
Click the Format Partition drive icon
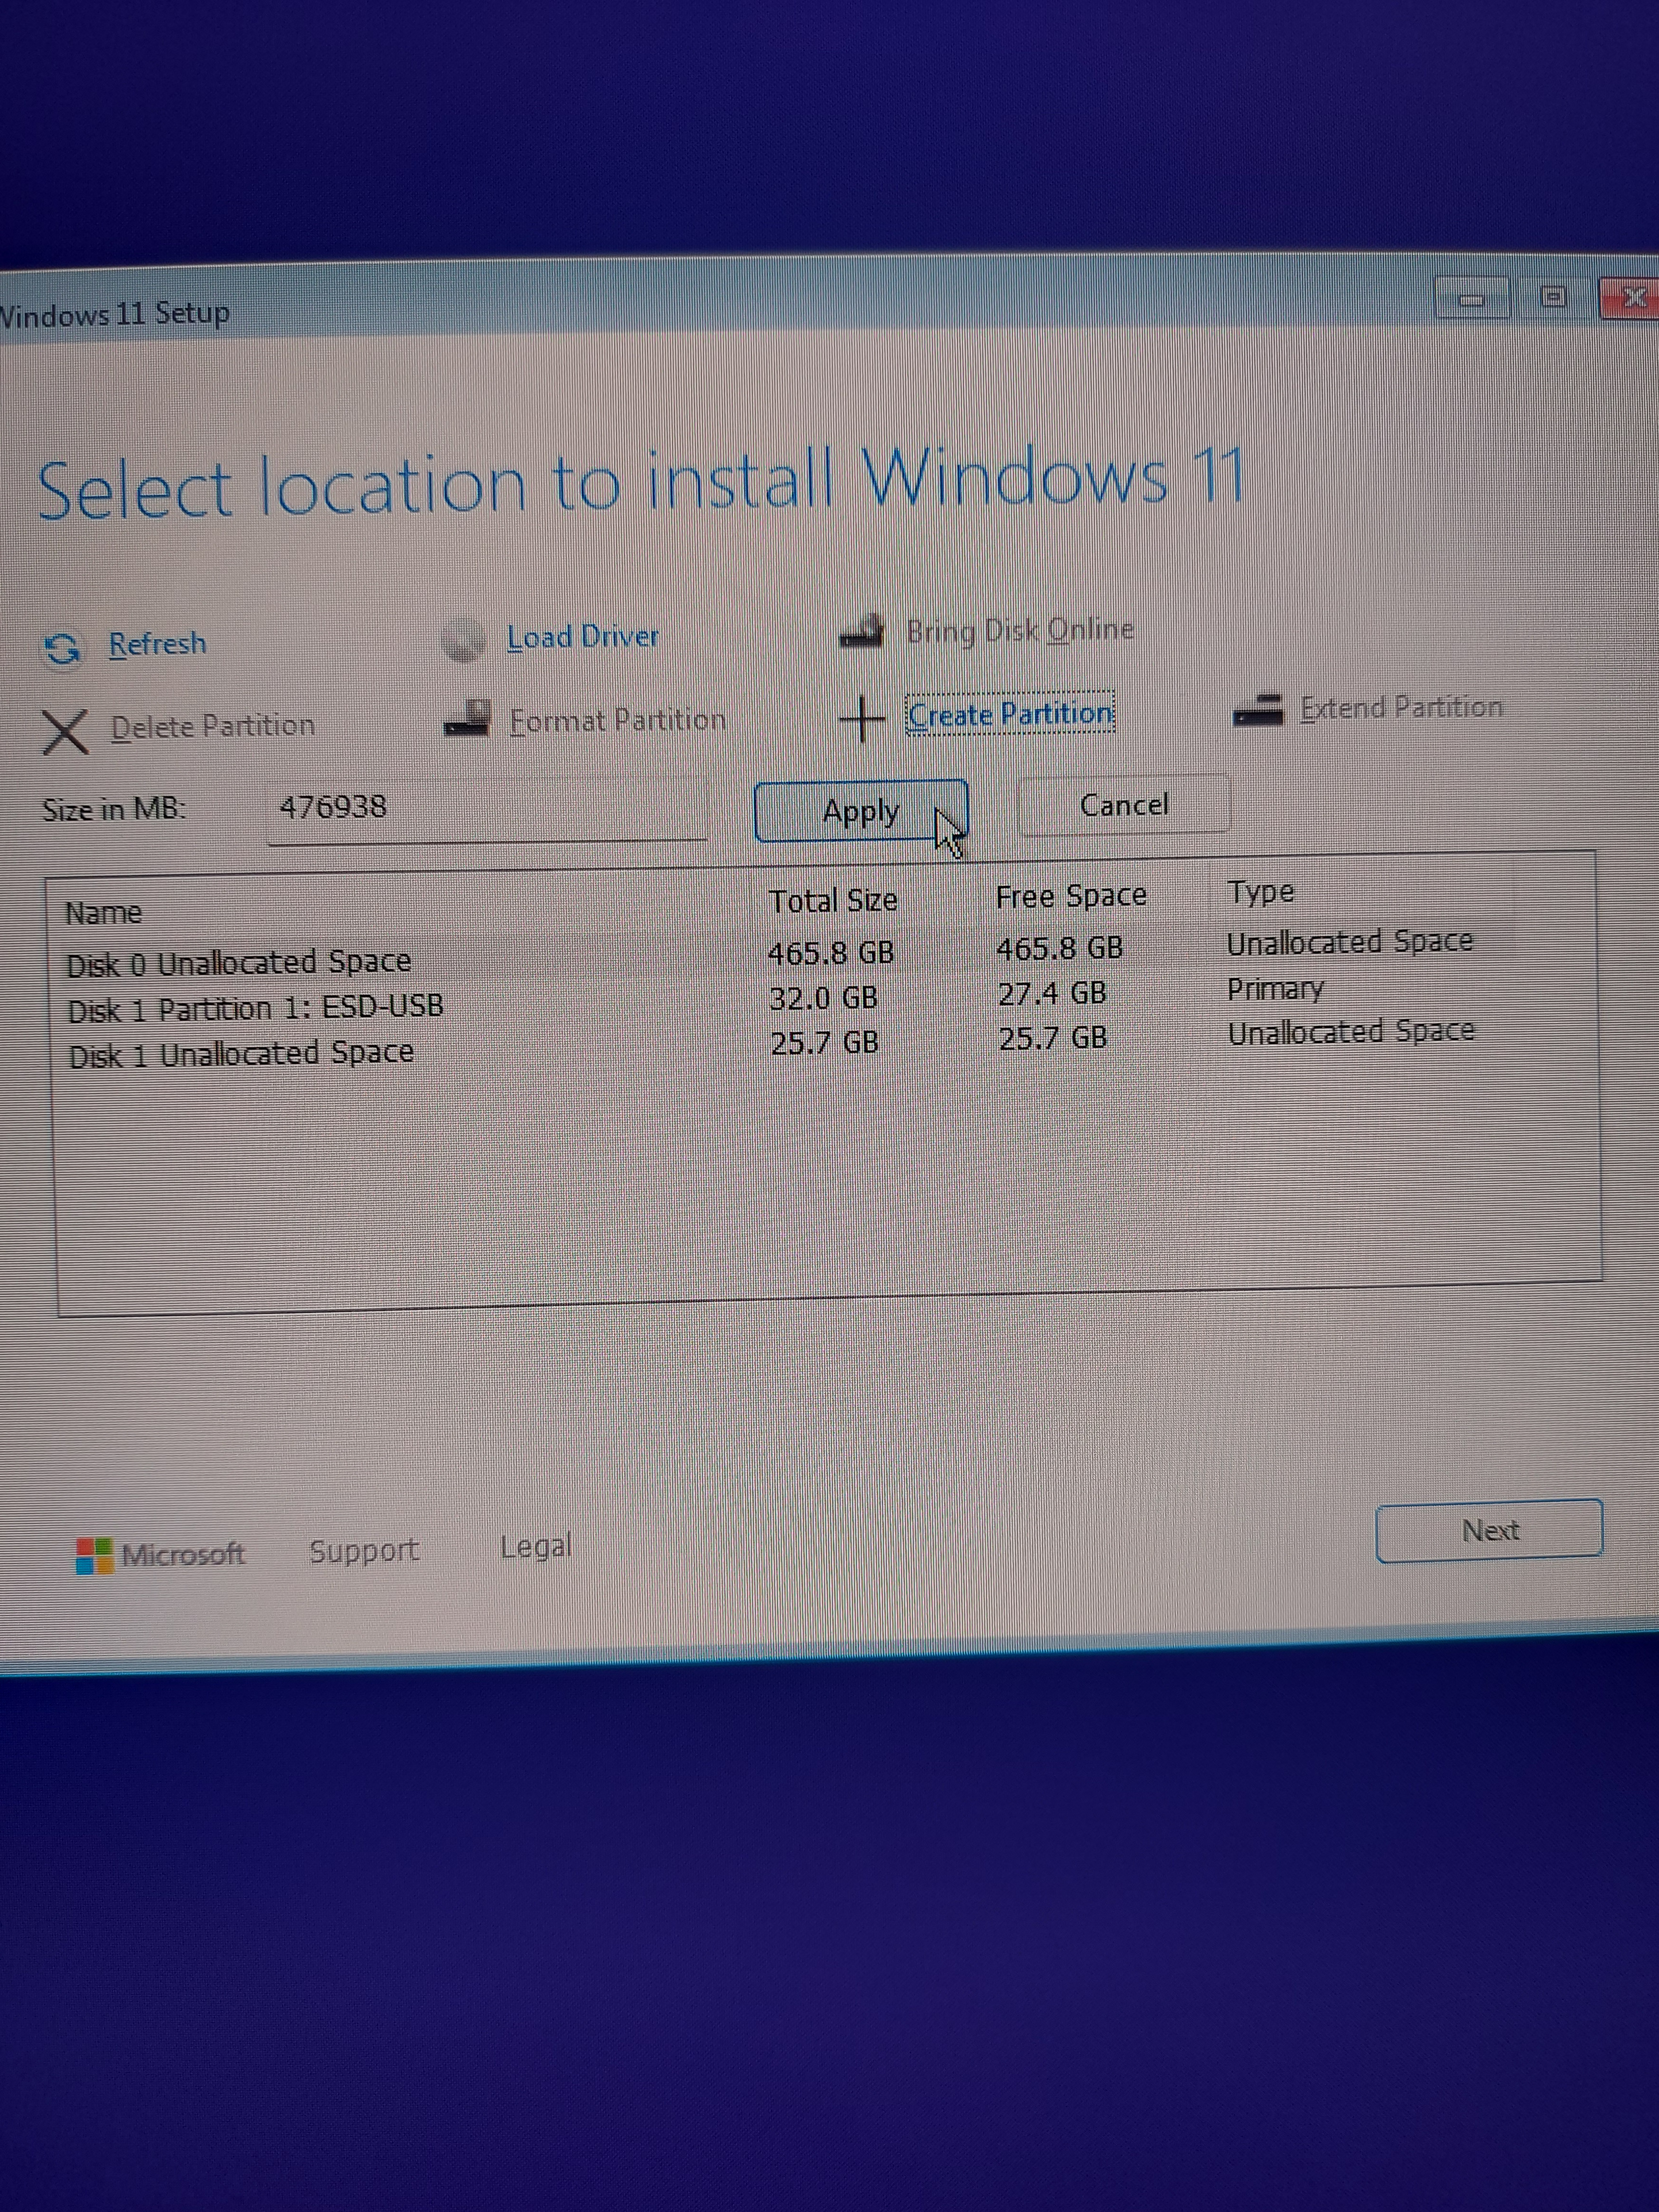(467, 719)
